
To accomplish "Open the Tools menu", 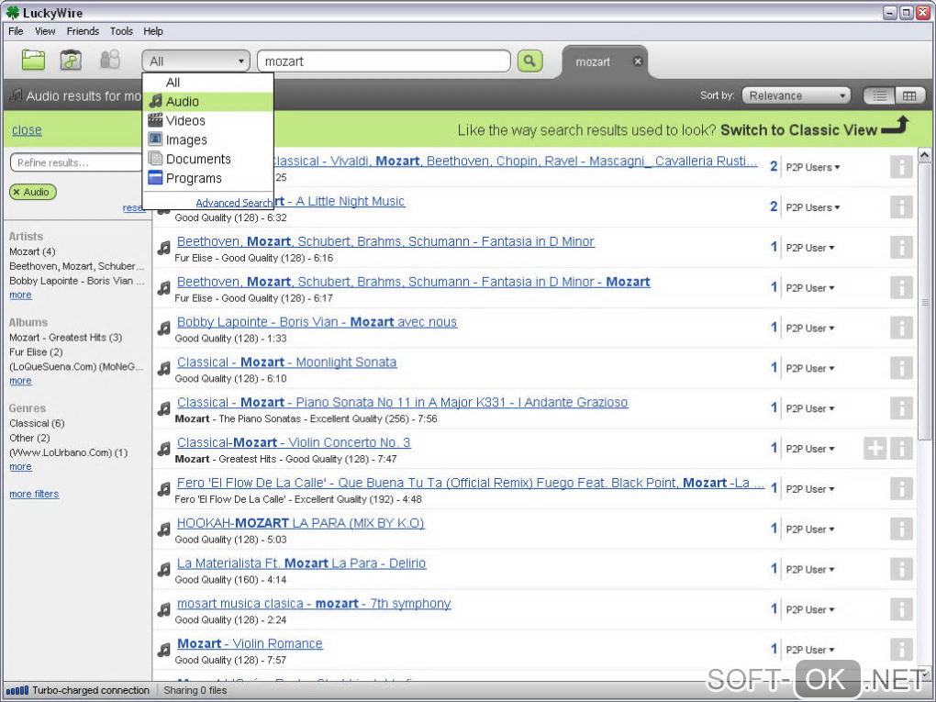I will (x=121, y=31).
